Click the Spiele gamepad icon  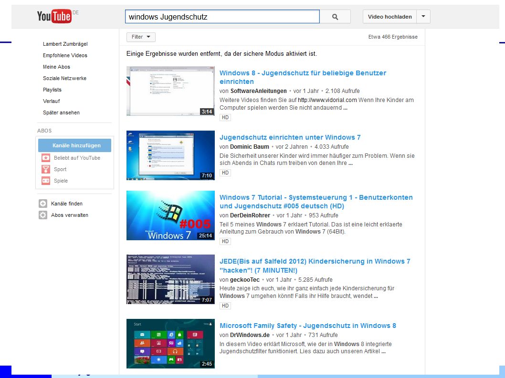click(46, 181)
